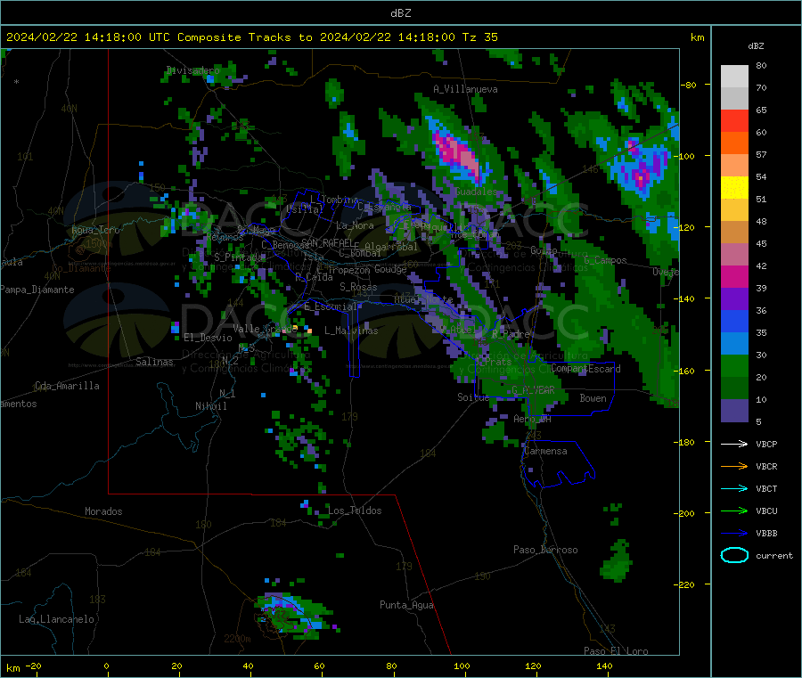The width and height of the screenshot is (802, 678).
Task: Click the blue VBBB arrow legend icon
Action: tap(734, 533)
